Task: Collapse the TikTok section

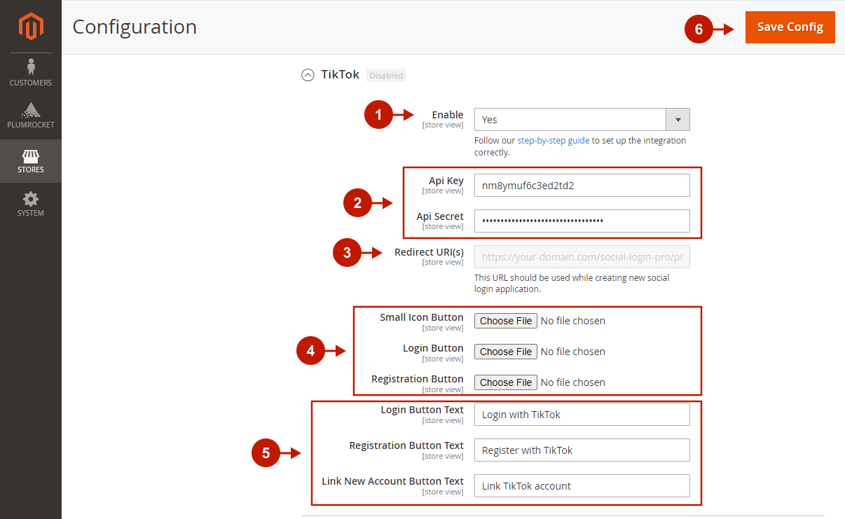Action: coord(308,75)
